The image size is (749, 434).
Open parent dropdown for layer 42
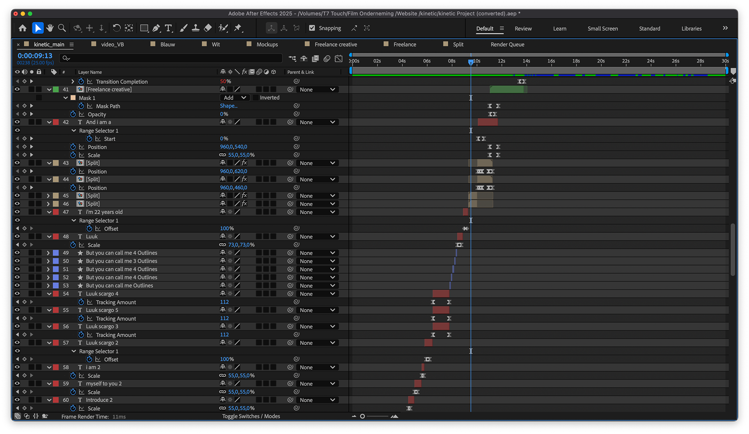point(317,122)
